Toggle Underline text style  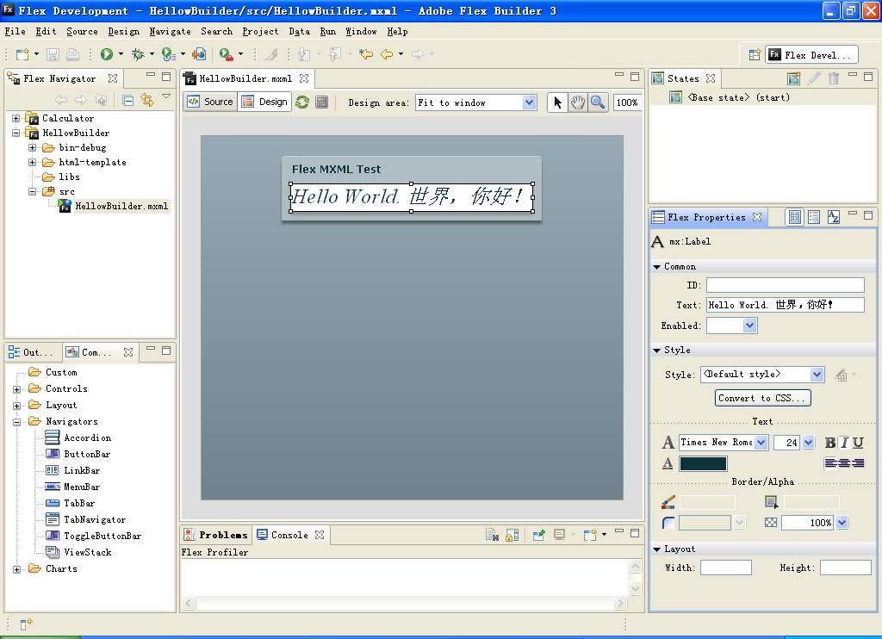point(858,443)
